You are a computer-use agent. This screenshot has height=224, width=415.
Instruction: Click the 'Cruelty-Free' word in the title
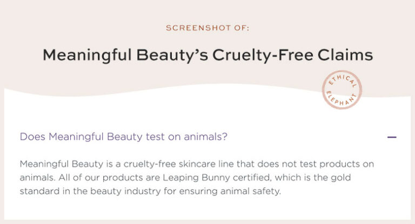pos(263,55)
